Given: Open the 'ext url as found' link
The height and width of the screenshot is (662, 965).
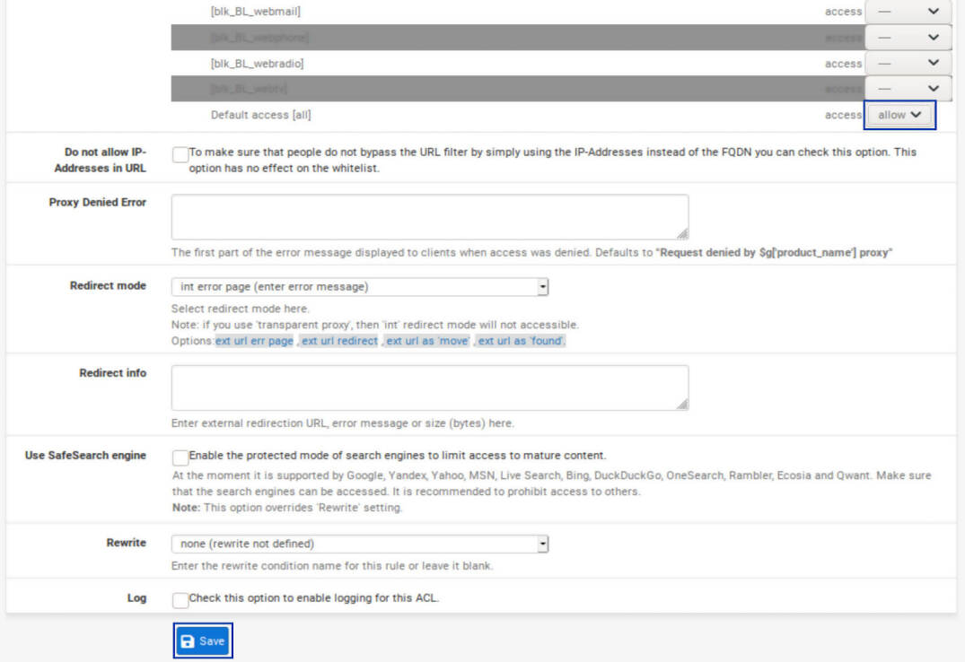Looking at the screenshot, I should (x=522, y=341).
